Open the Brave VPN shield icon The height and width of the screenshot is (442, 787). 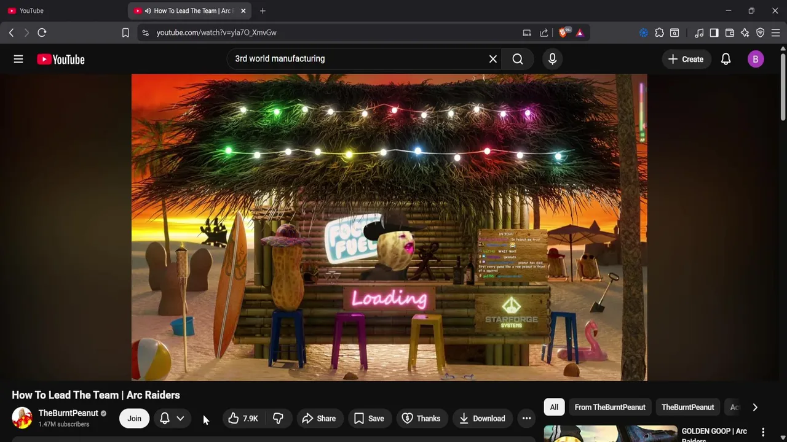[x=761, y=33]
